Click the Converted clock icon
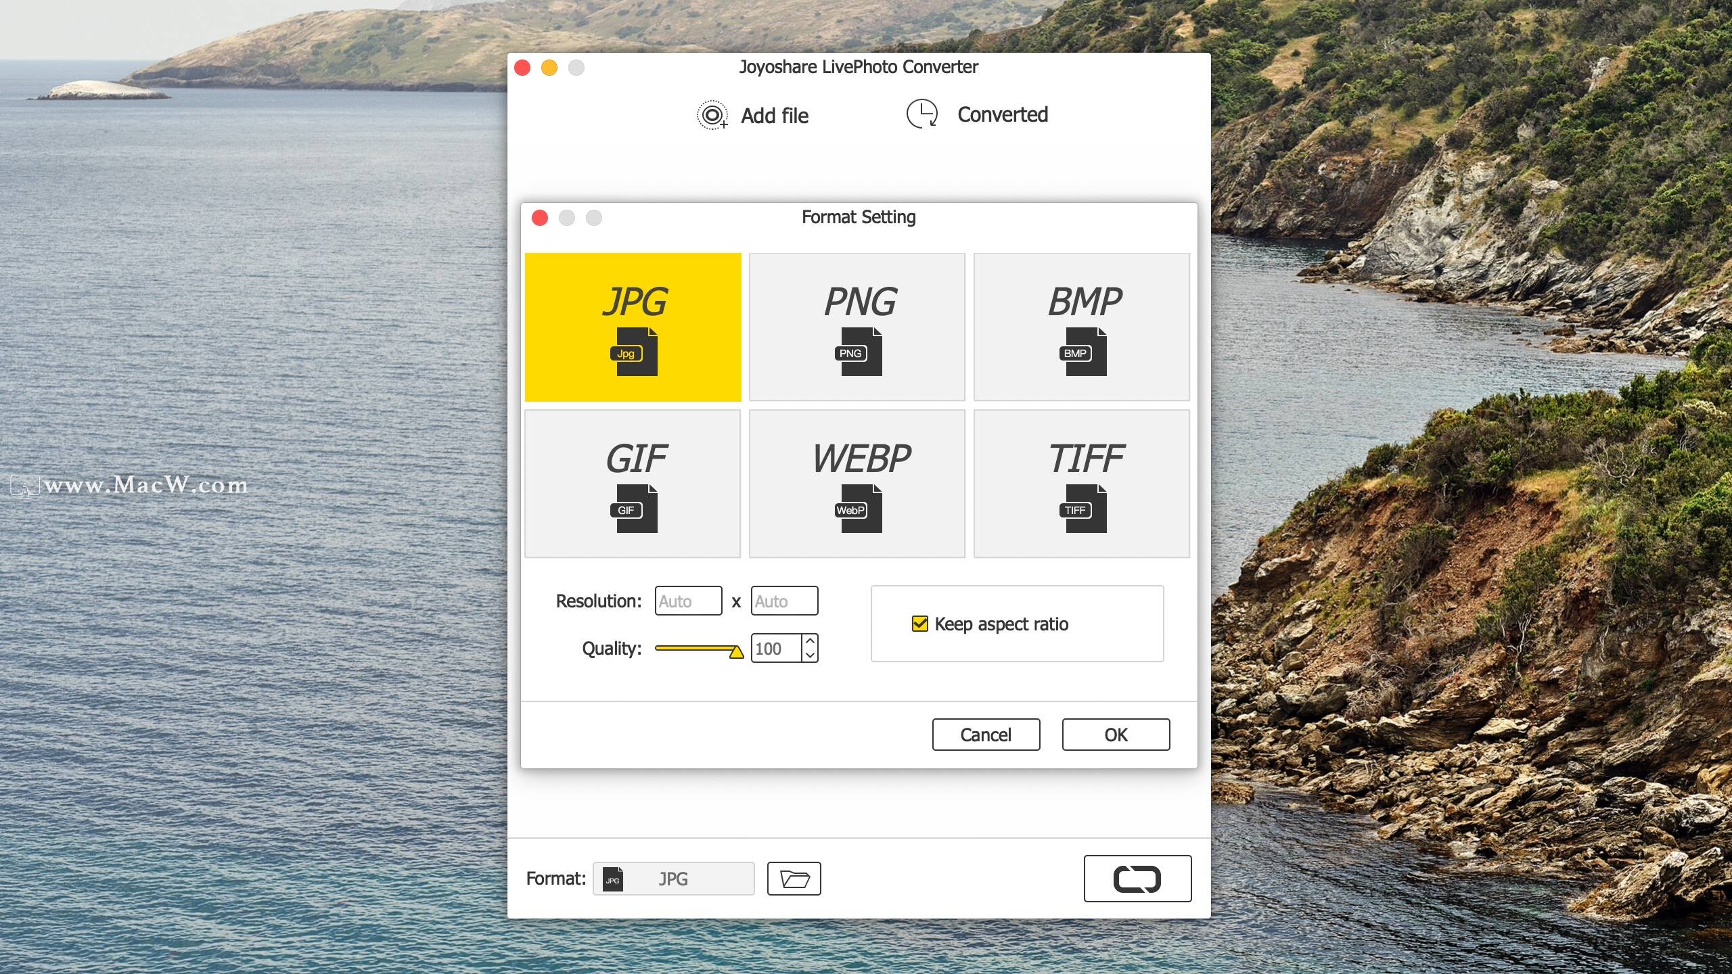 click(922, 114)
